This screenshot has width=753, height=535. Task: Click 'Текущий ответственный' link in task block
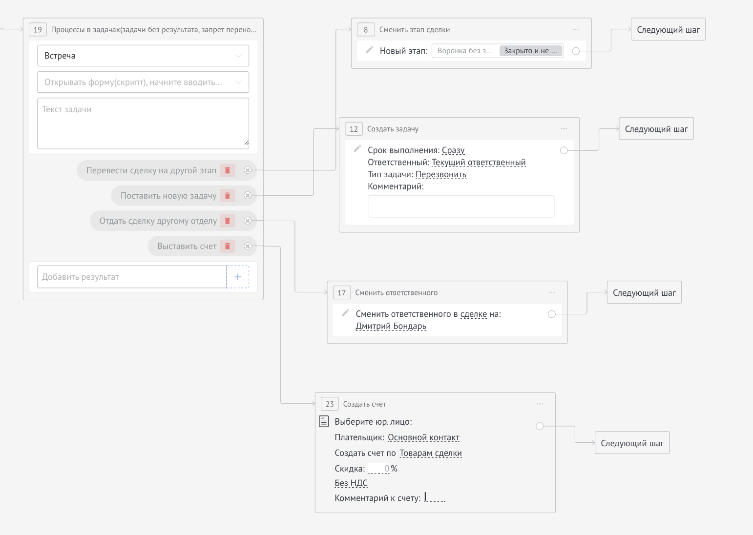pyautogui.click(x=479, y=163)
